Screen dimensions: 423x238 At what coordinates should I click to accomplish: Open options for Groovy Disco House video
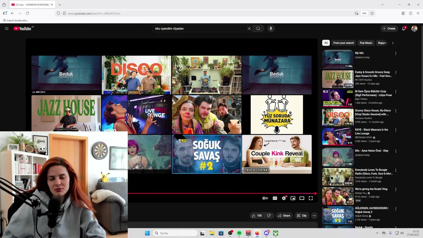[x=396, y=111]
